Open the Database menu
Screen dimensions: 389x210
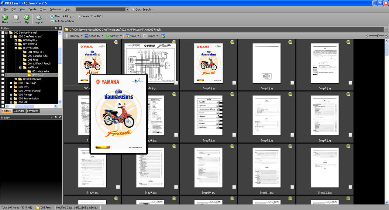(55, 9)
